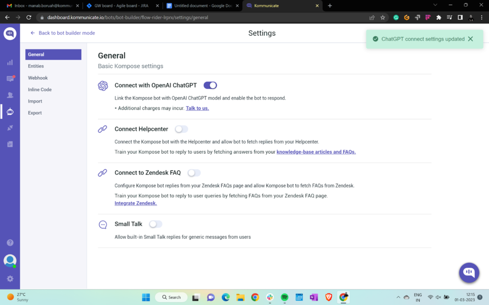Open Spotify from the taskbar

coord(285,297)
